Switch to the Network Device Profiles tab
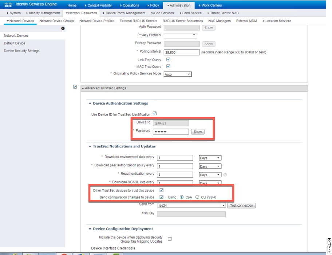The height and width of the screenshot is (255, 332). coord(97,21)
